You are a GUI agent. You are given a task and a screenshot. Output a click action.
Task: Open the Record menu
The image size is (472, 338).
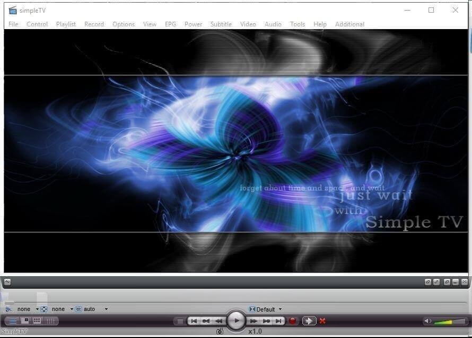94,24
